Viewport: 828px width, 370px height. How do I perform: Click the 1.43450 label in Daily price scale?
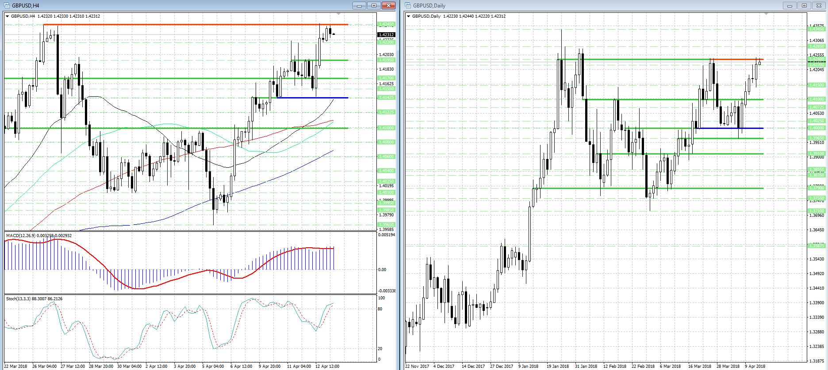pyautogui.click(x=816, y=29)
